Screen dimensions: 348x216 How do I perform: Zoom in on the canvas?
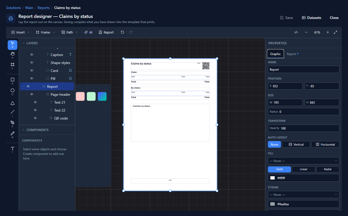click(328, 32)
